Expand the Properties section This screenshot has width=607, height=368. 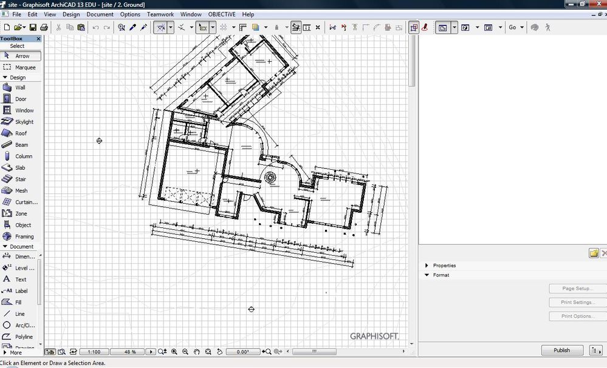point(427,266)
